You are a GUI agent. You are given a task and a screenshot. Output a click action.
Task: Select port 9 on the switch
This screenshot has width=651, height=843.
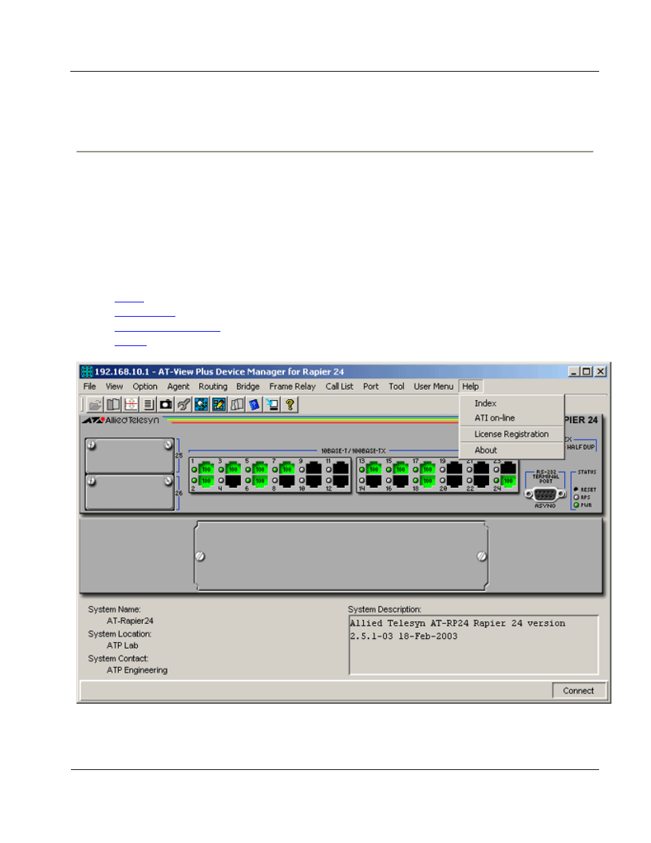pyautogui.click(x=314, y=469)
